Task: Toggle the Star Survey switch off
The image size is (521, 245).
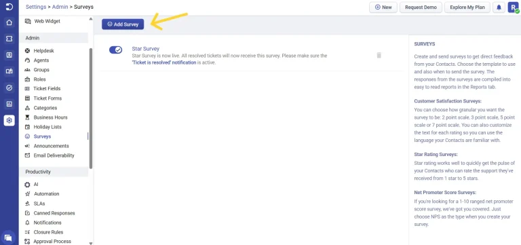Action: 115,50
